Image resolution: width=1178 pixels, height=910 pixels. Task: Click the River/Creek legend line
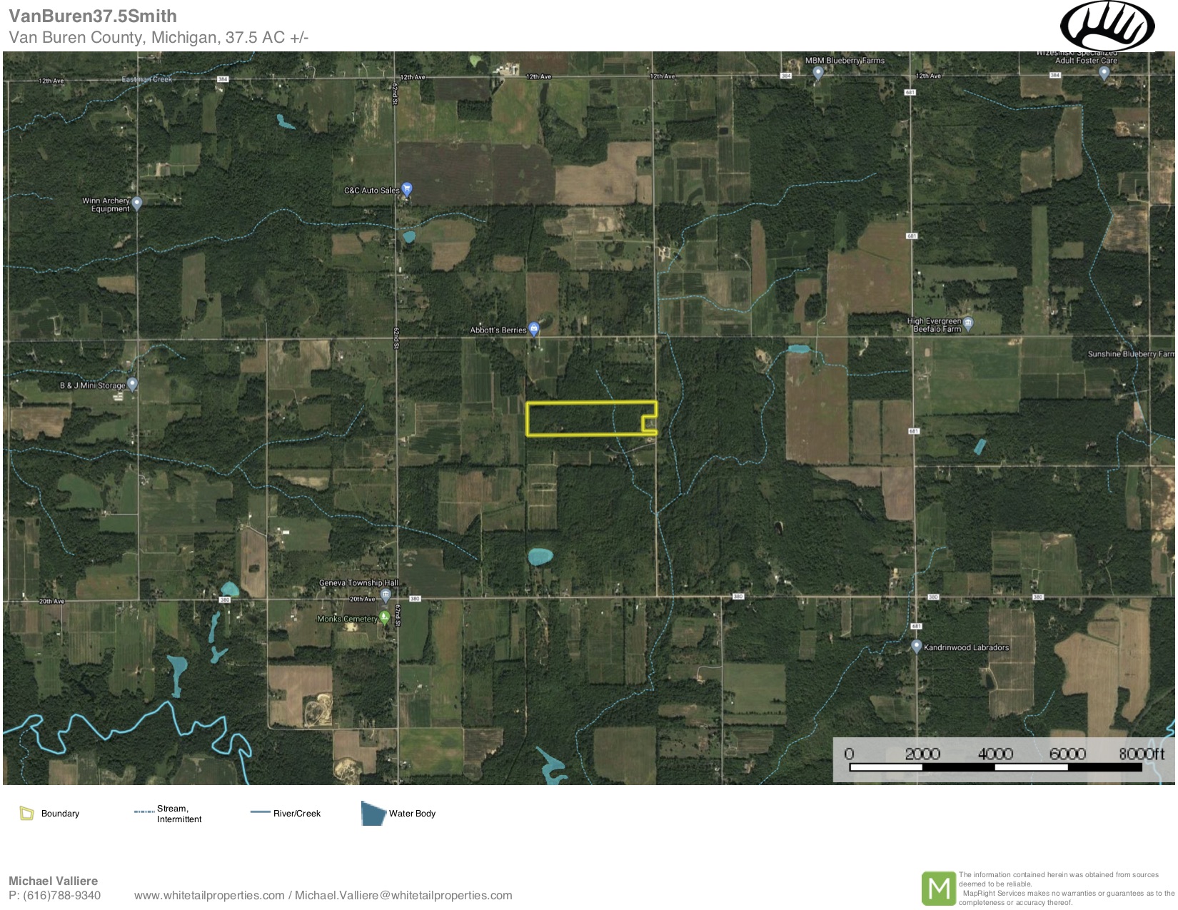(x=261, y=812)
